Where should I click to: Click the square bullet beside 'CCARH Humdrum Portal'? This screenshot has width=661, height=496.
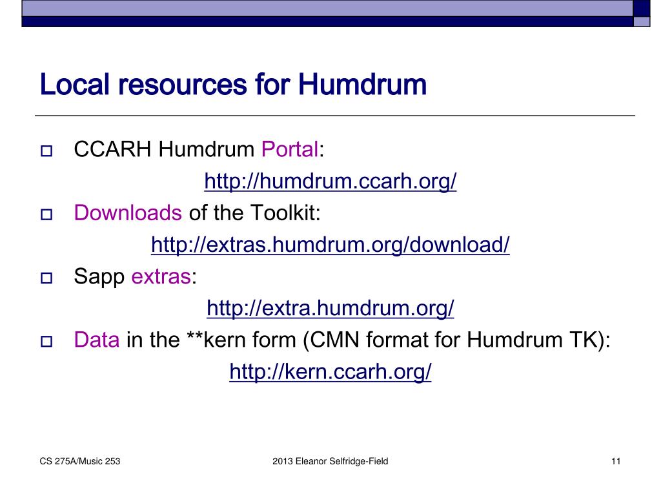pos(46,151)
